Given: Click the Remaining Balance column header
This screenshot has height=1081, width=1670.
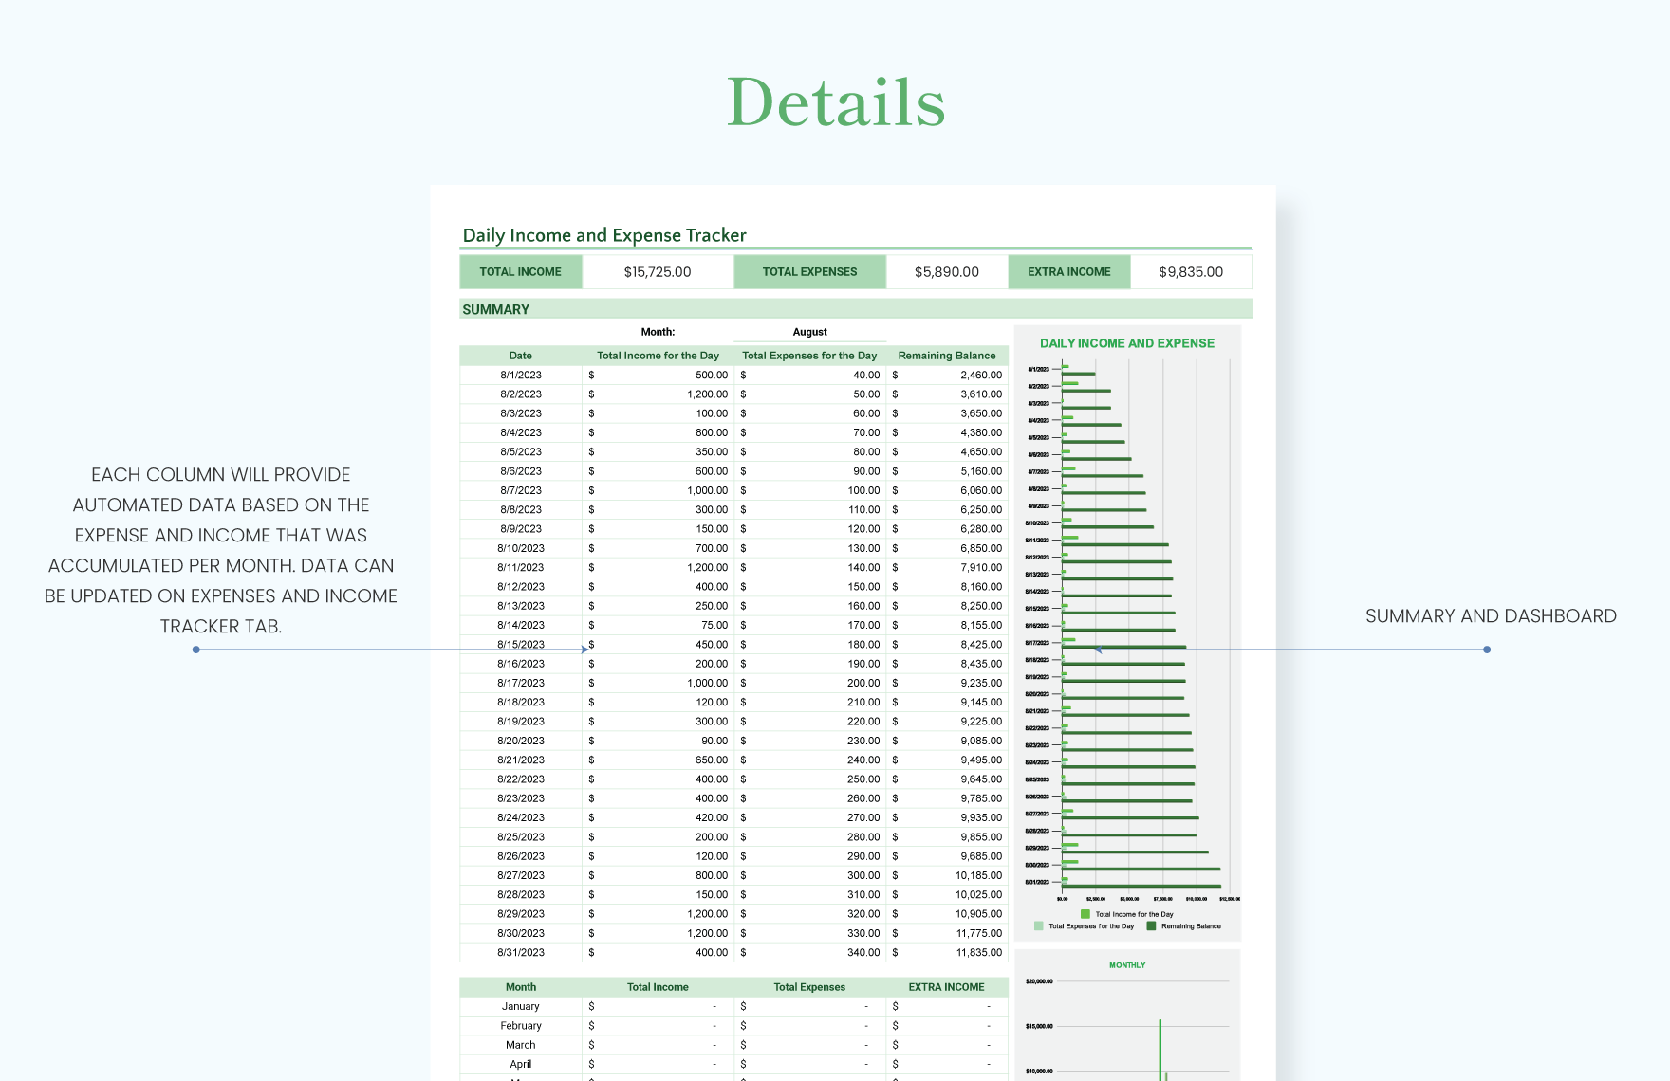Looking at the screenshot, I should (x=946, y=355).
